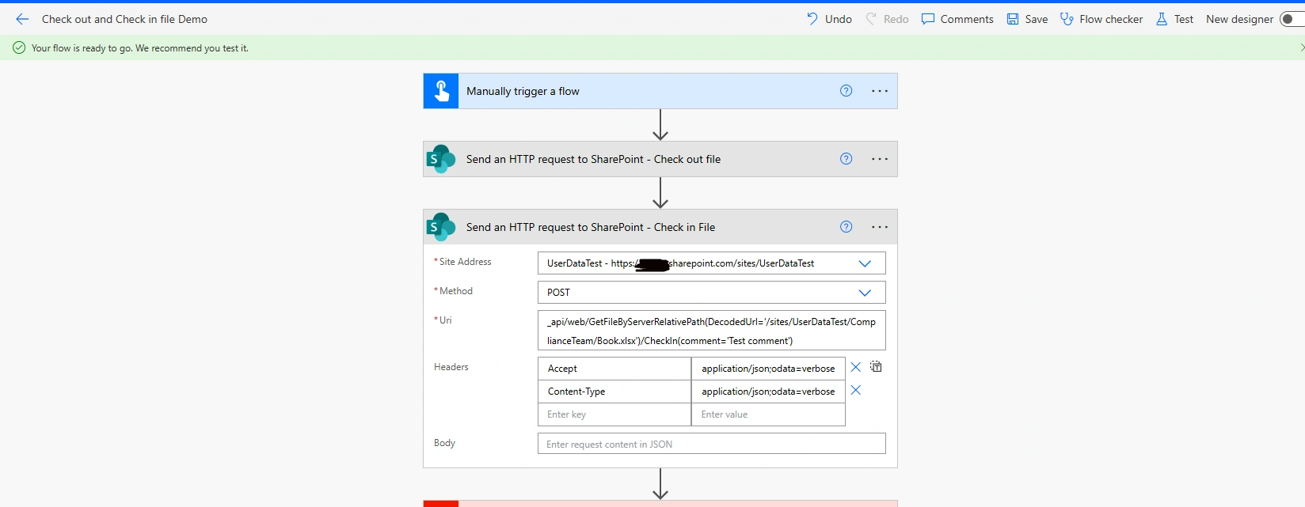1305x507 pixels.
Task: Click the empty Enter value header field
Action: (768, 414)
